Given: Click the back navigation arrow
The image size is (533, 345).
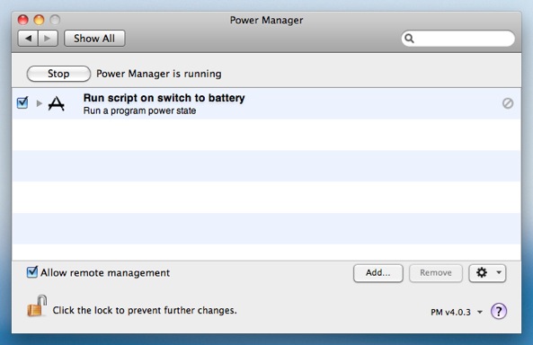Looking at the screenshot, I should click(x=28, y=39).
